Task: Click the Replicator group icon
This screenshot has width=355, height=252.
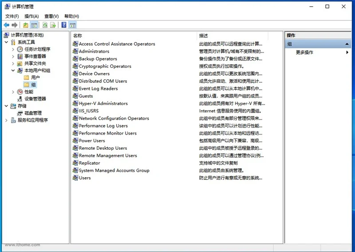Action: click(75, 163)
